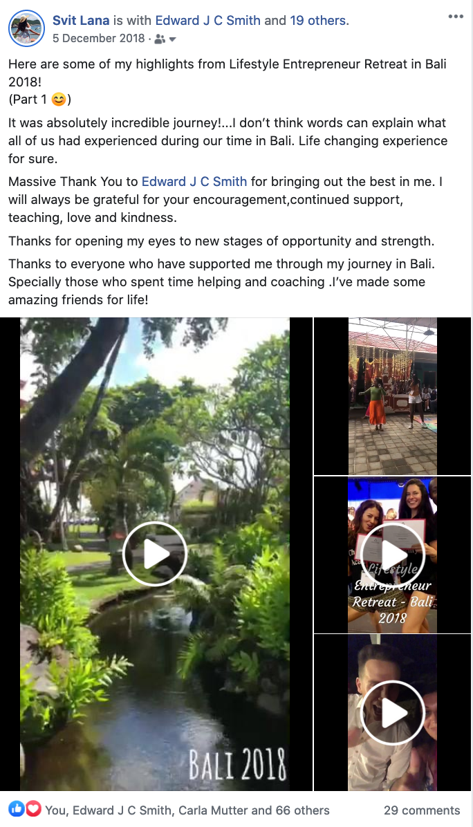473x827 pixels.
Task: Click Edward J C Smith mention in text
Action: 194,181
